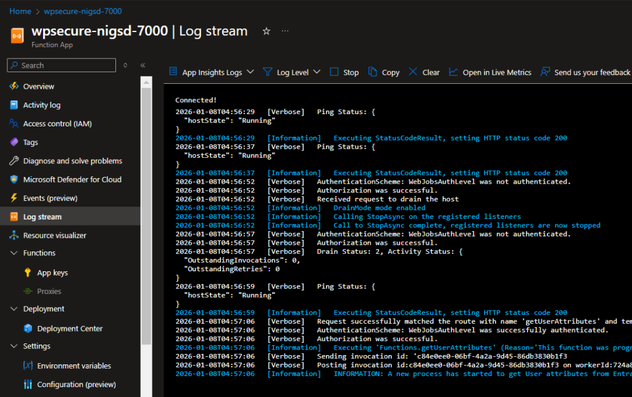Stop the log stream

(x=344, y=72)
